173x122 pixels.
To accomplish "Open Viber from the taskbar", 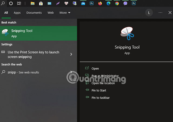I will 125,4.
